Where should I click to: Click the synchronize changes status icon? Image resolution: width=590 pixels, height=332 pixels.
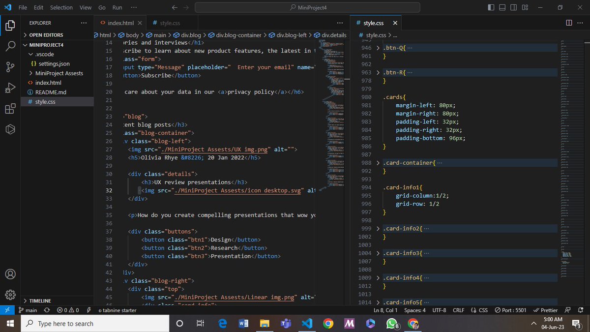[47, 310]
